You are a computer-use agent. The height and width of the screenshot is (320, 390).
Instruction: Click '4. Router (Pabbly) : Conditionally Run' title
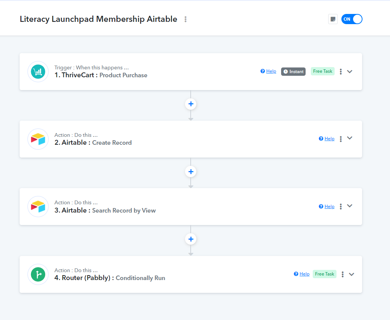click(110, 278)
